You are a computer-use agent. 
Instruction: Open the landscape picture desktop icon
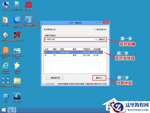coord(17,53)
